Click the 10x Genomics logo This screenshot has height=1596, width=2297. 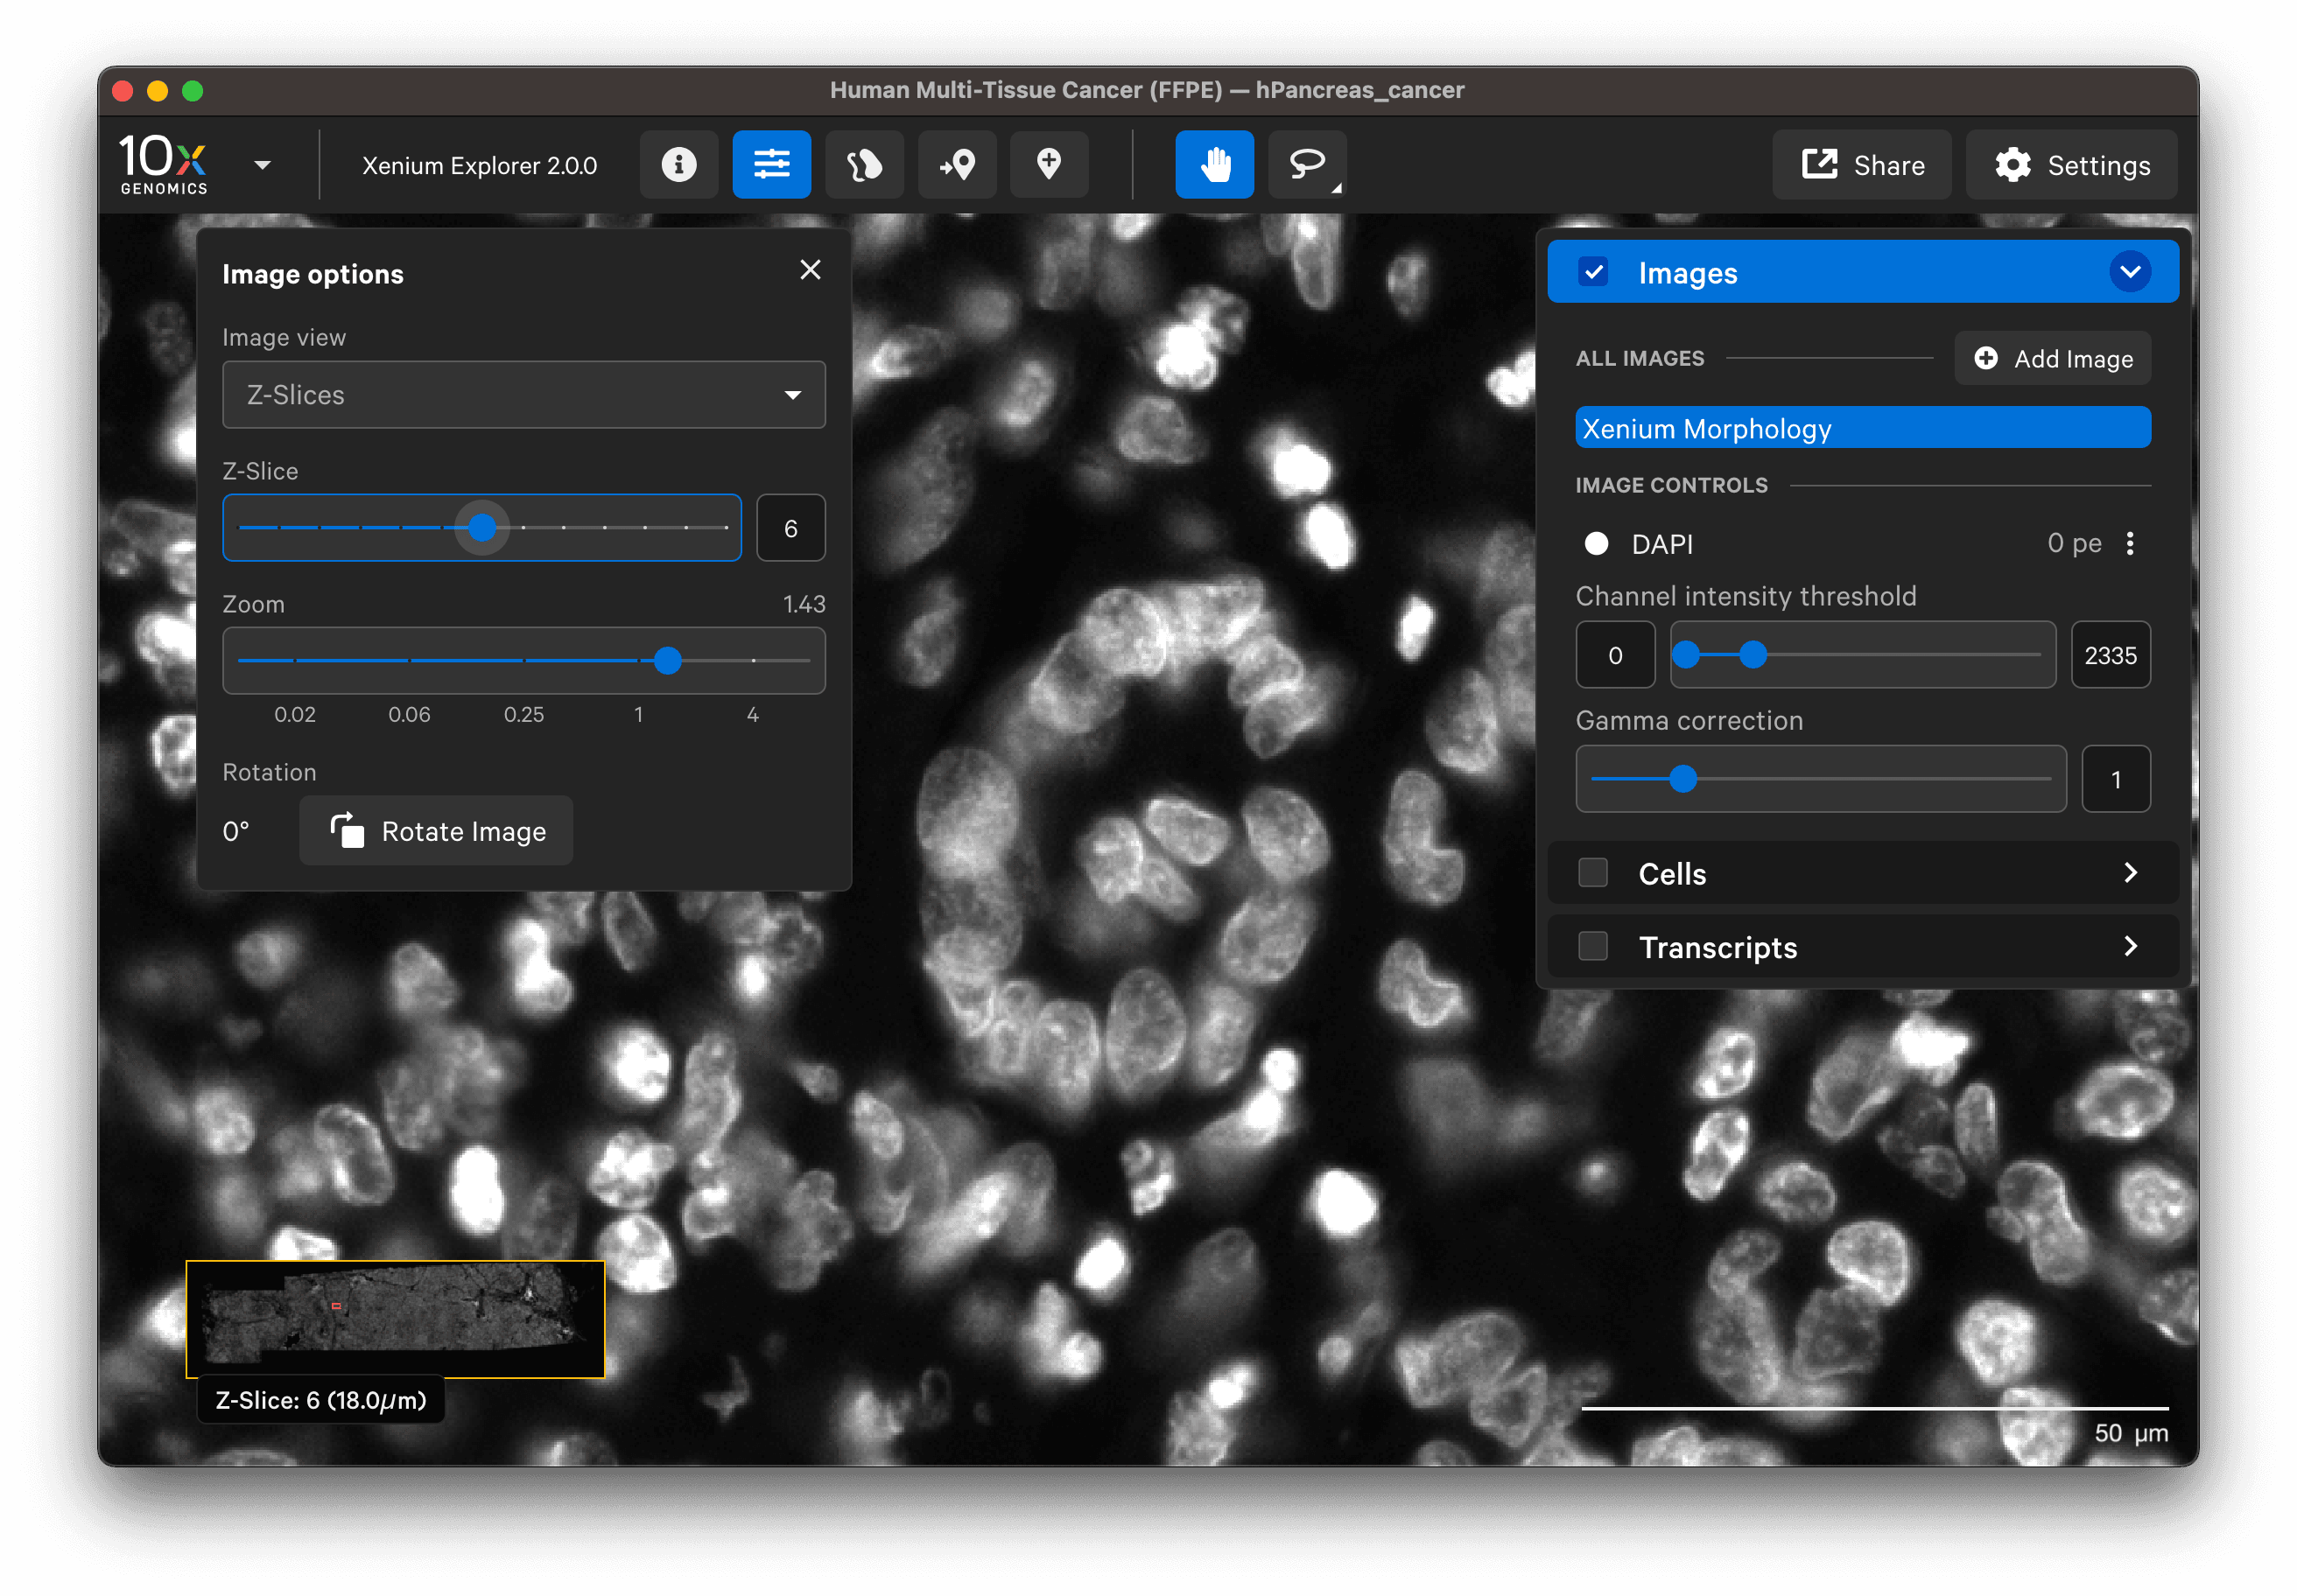164,164
